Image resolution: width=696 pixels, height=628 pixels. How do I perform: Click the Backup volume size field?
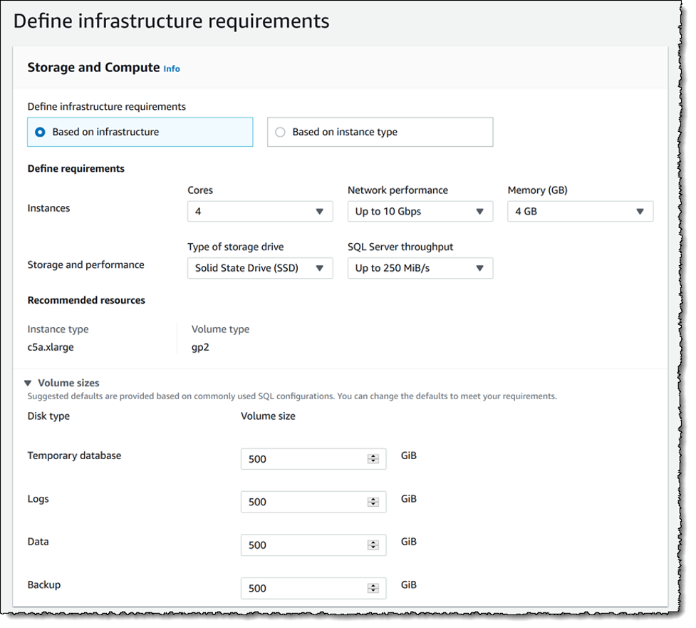pos(303,588)
